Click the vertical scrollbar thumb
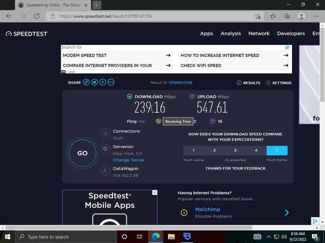This screenshot has width=325, height=243. 322,65
